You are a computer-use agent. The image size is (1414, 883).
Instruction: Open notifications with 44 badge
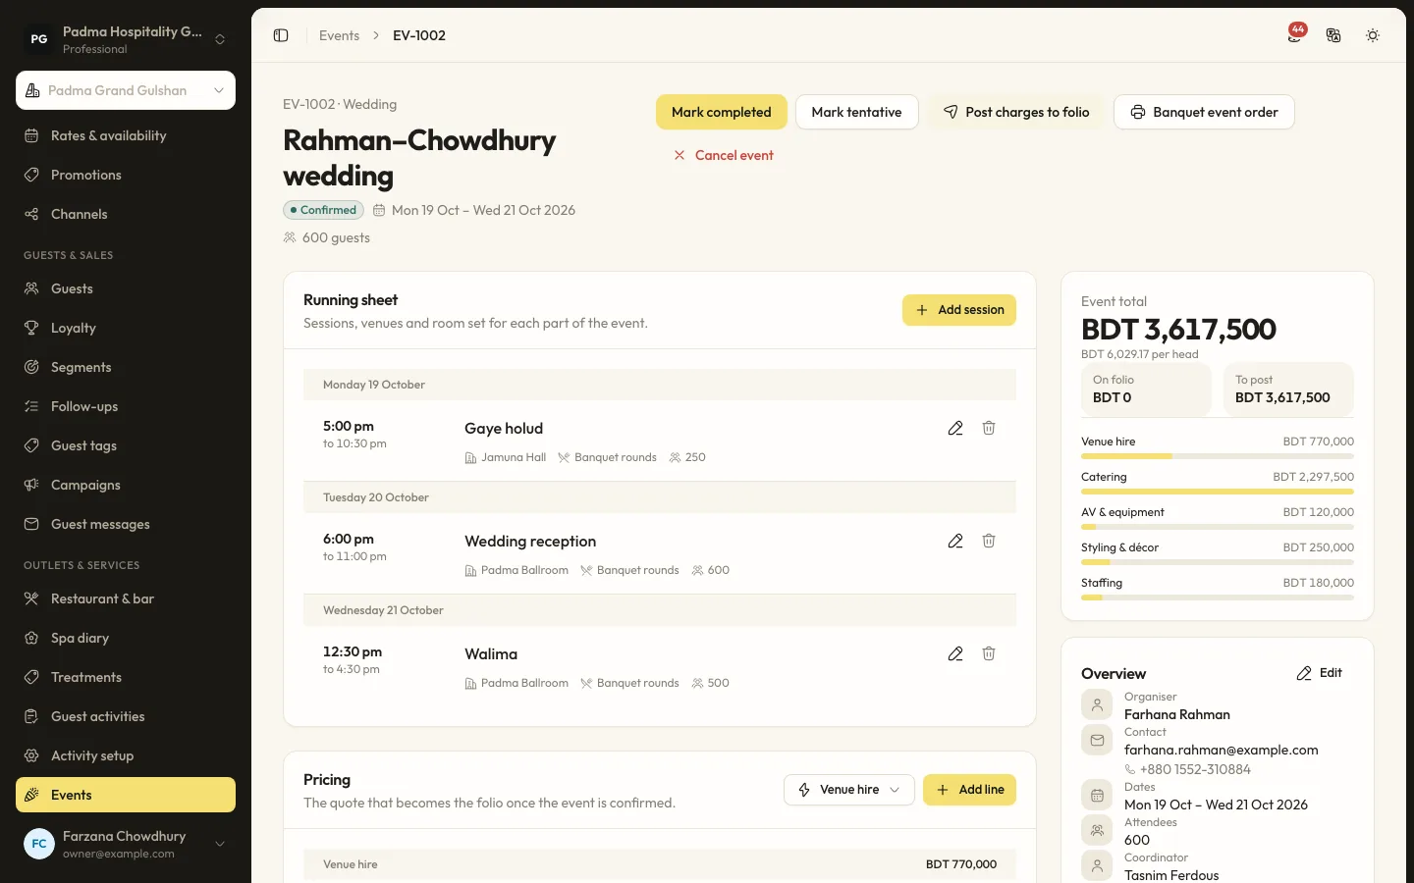pos(1296,34)
